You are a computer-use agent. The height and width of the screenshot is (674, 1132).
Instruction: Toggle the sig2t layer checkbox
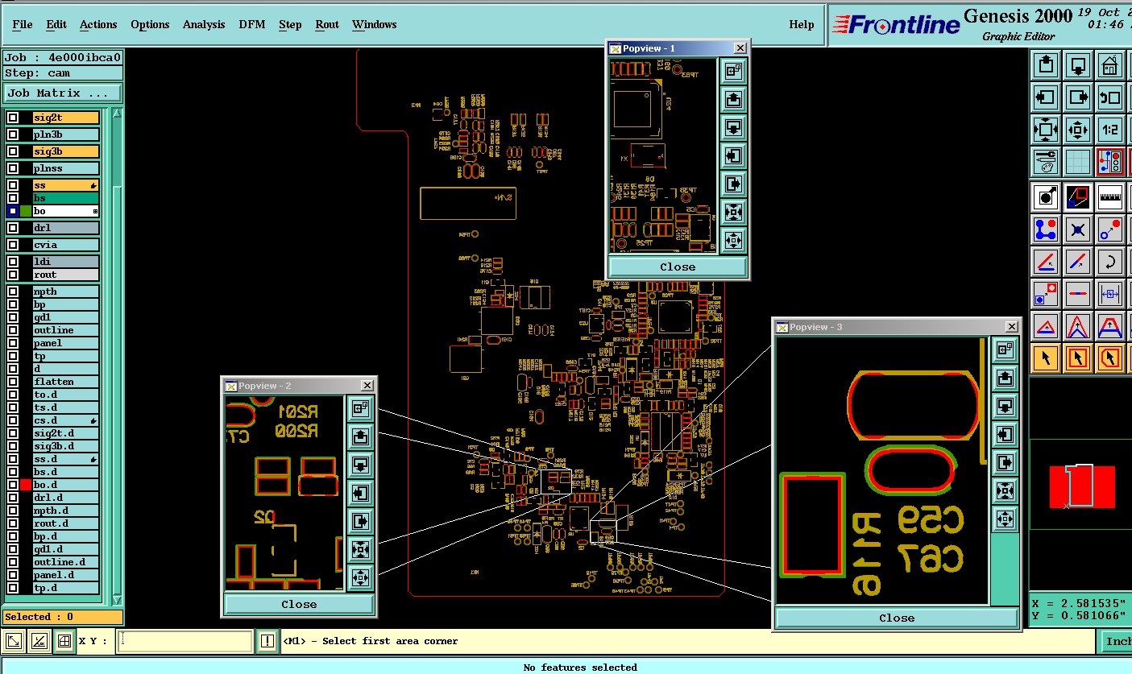(13, 118)
